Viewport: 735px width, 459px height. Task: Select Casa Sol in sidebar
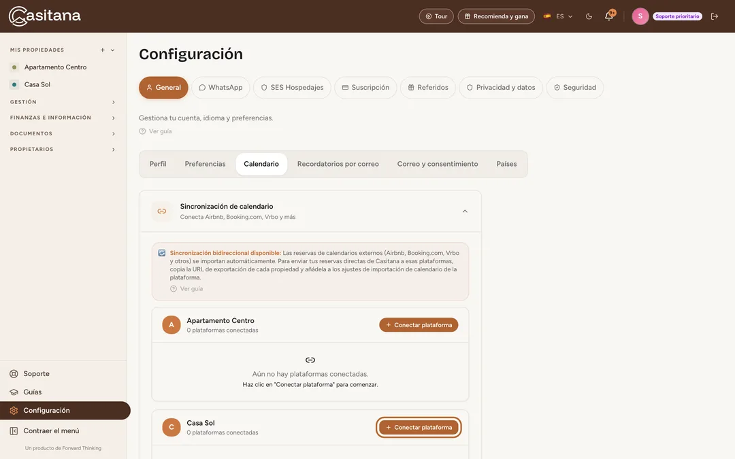coord(37,85)
